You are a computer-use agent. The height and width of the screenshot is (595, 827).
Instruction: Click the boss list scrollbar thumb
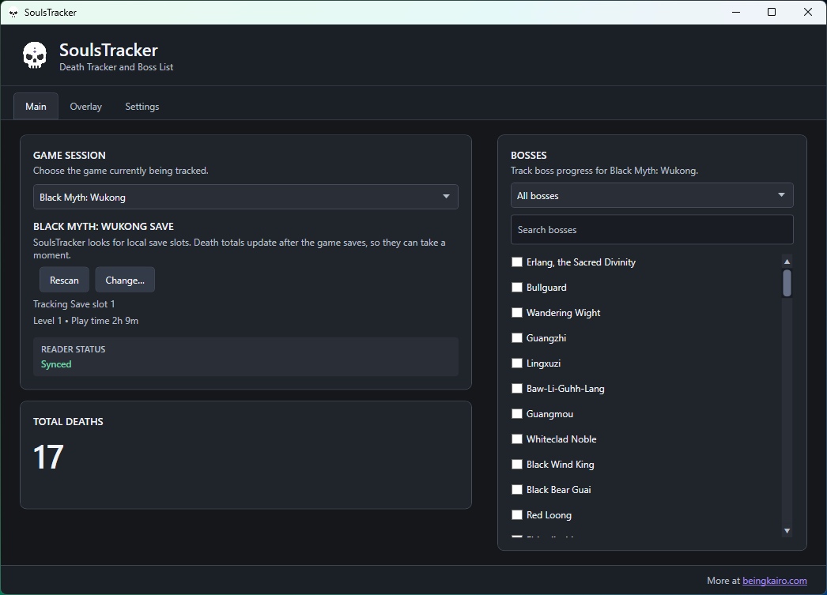[x=787, y=284]
